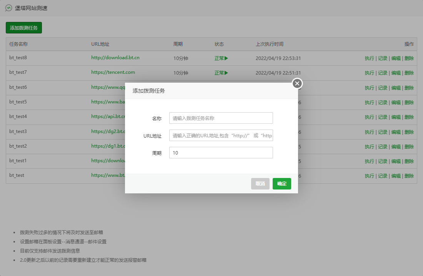Click 删除 for bt_test row

click(409, 176)
